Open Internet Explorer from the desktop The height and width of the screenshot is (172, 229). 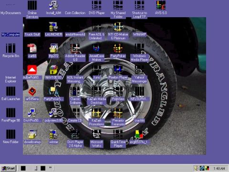click(10, 79)
